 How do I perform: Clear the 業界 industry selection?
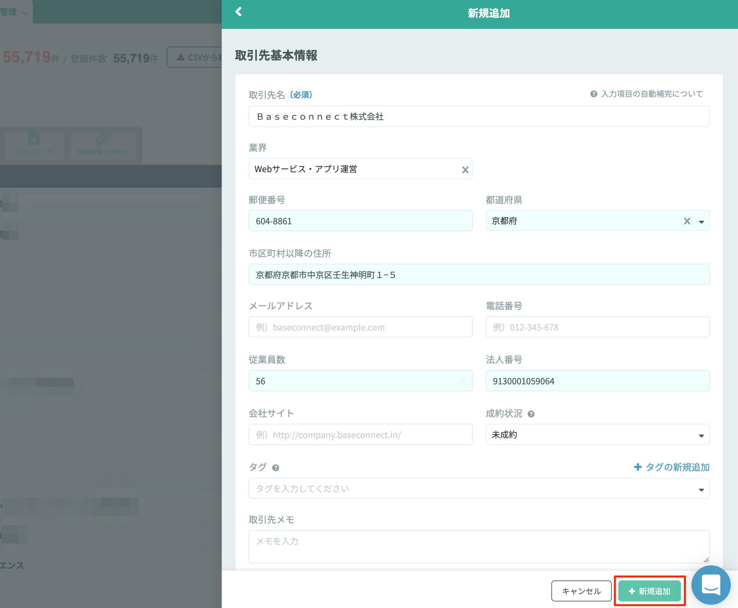click(x=465, y=170)
